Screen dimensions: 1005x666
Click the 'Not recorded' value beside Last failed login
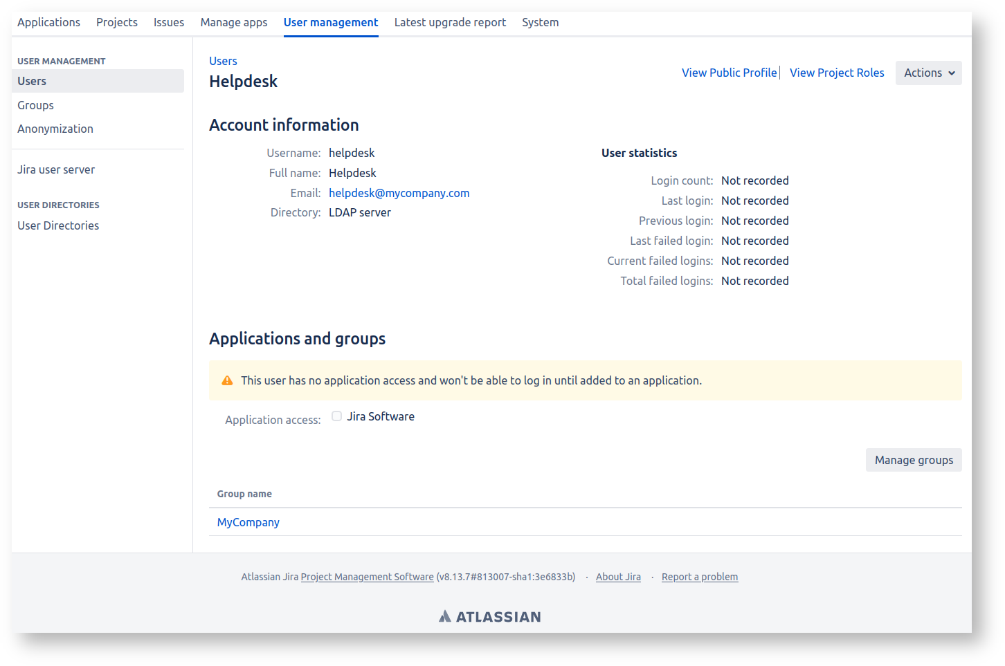click(755, 241)
